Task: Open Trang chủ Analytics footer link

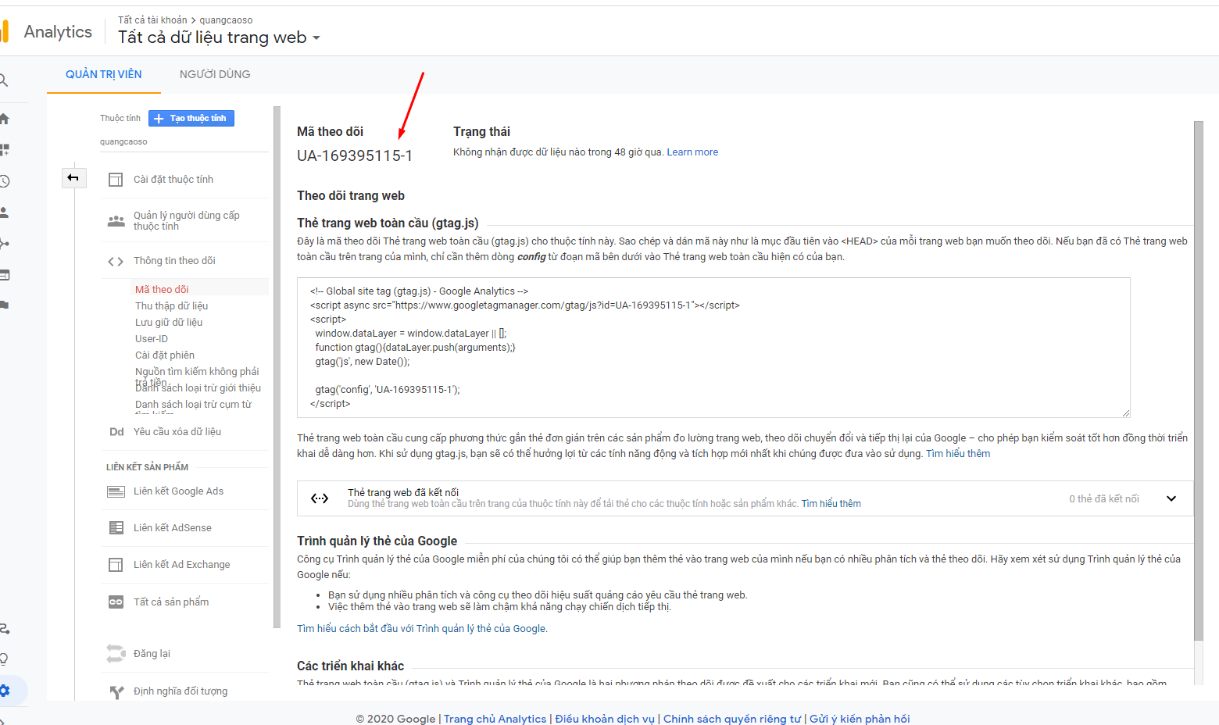Action: pyautogui.click(x=495, y=719)
